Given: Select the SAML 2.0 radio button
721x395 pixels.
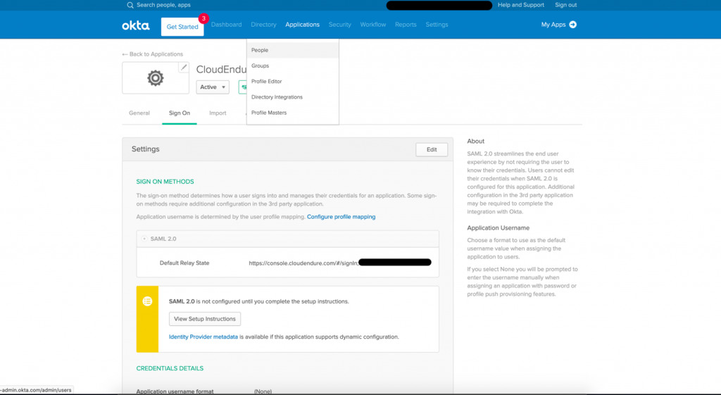Looking at the screenshot, I should (x=144, y=239).
